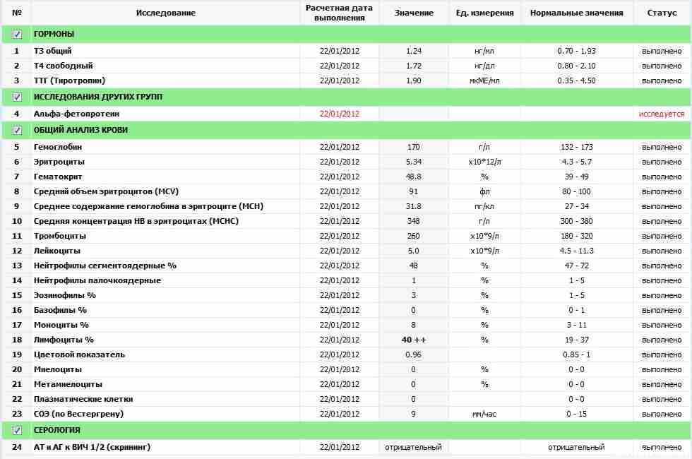Click Эритроциты value 5.34
692x459 pixels.
(x=414, y=162)
